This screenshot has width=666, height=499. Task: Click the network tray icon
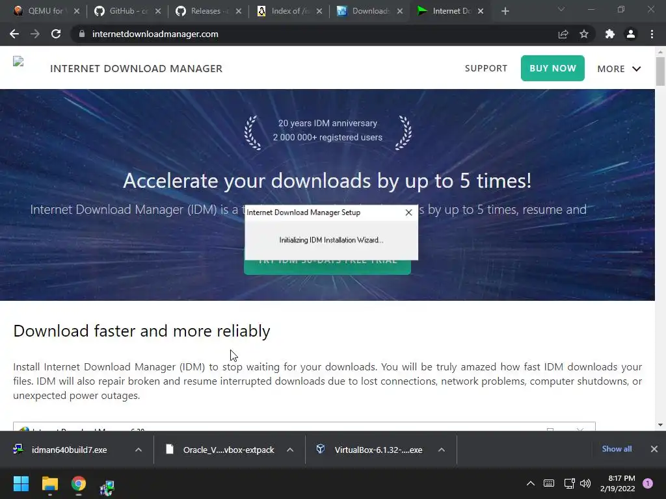tap(569, 483)
